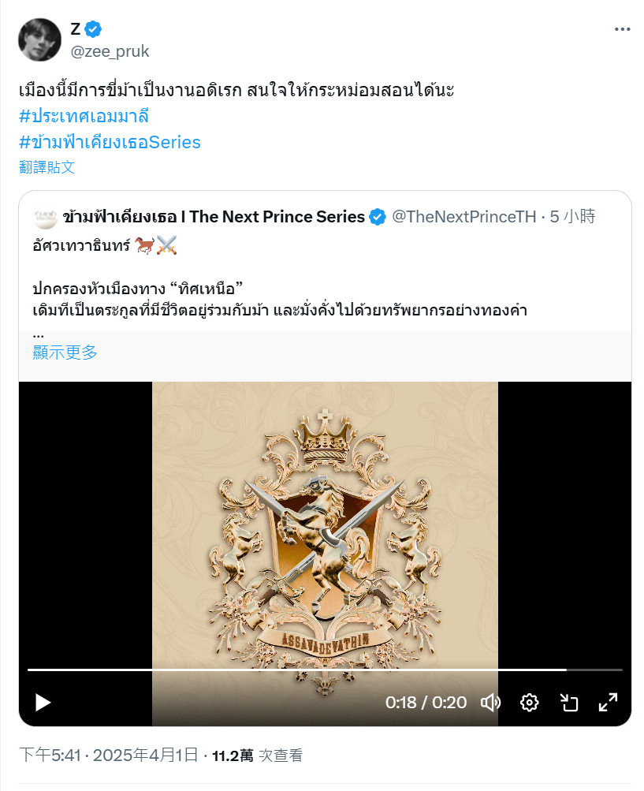Viewport: 644px width, 791px height.
Task: Click Z's blue verified badge
Action: pos(93,29)
